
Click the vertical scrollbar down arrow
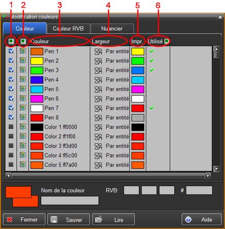click(217, 169)
